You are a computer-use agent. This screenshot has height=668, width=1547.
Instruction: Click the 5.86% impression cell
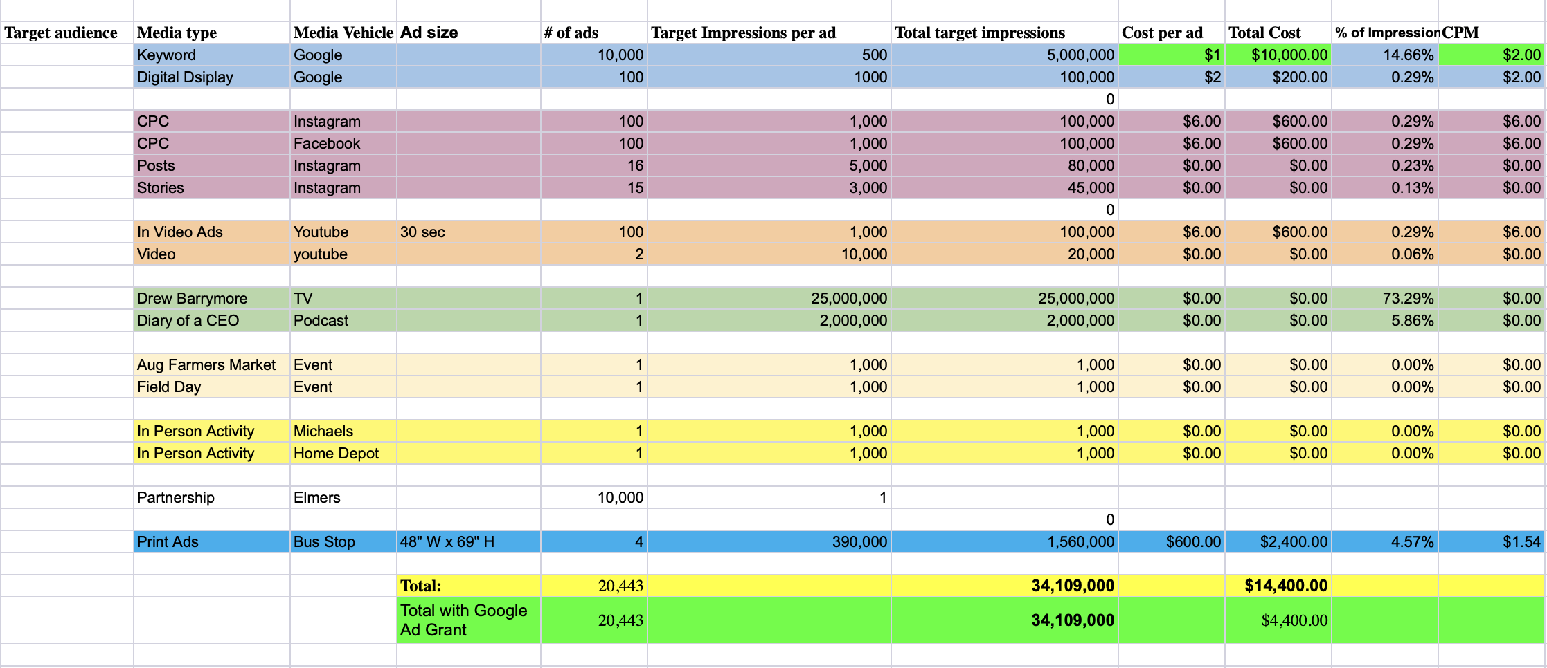(x=1385, y=320)
